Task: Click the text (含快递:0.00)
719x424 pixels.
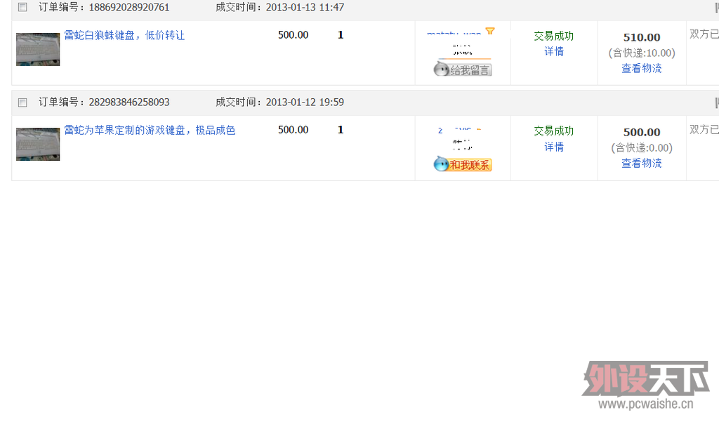Action: pyautogui.click(x=642, y=147)
